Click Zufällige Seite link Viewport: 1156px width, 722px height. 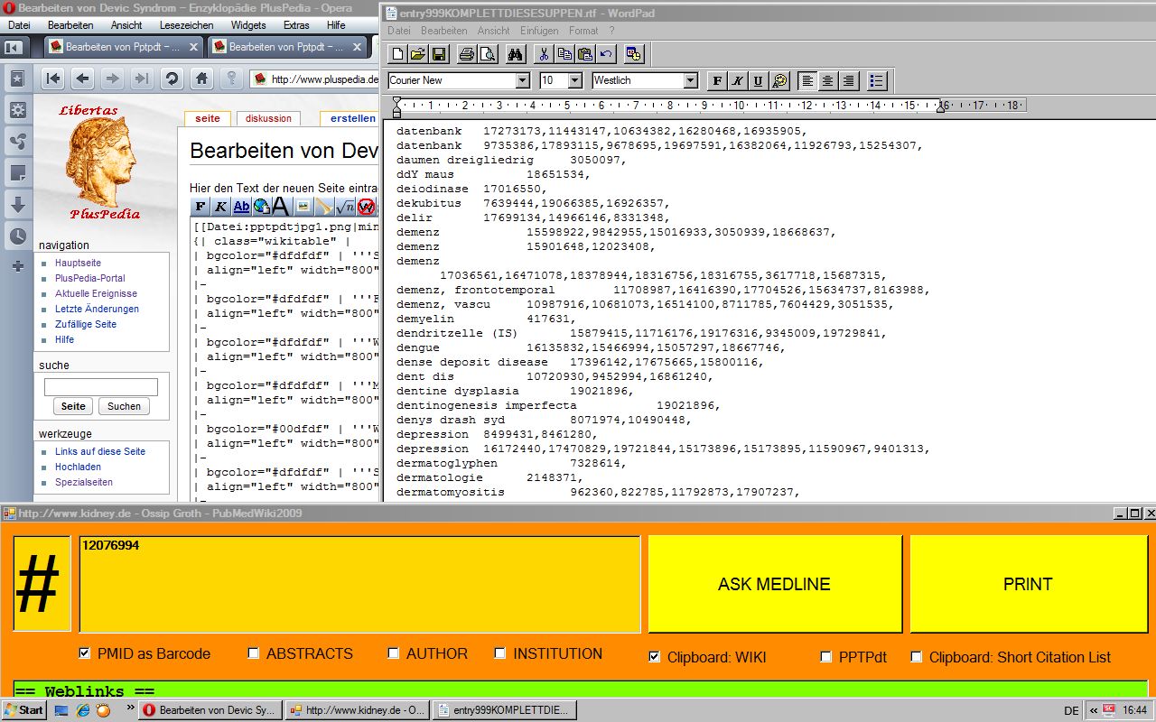coord(86,324)
